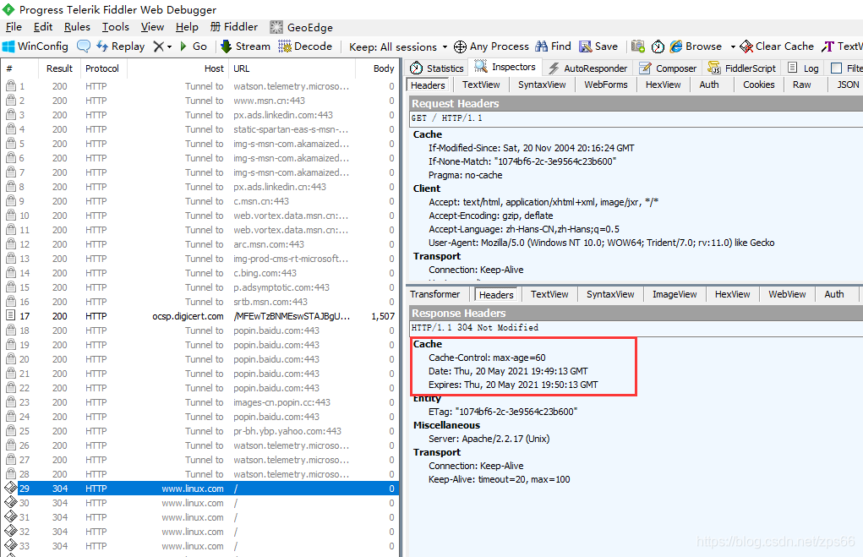Click the User-Agent request header line
Viewport: 863px width, 557px height.
pyautogui.click(x=601, y=243)
